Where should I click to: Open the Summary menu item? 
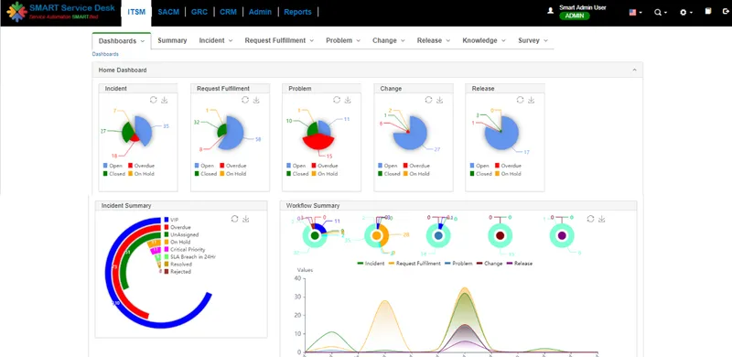click(x=172, y=40)
